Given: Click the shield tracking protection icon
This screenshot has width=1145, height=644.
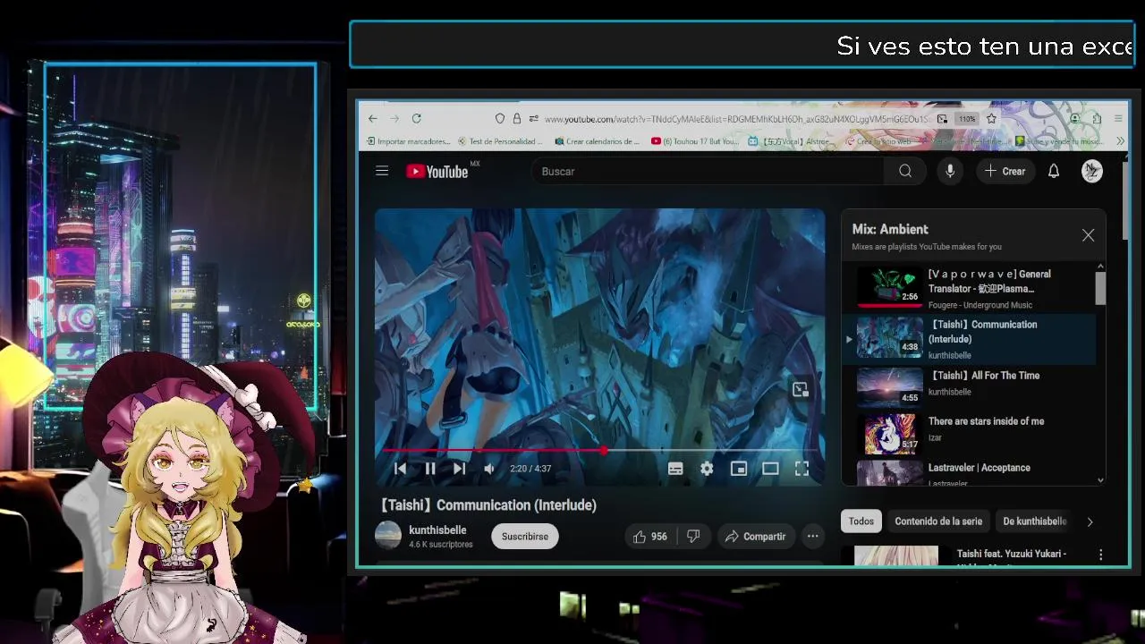Looking at the screenshot, I should [500, 118].
